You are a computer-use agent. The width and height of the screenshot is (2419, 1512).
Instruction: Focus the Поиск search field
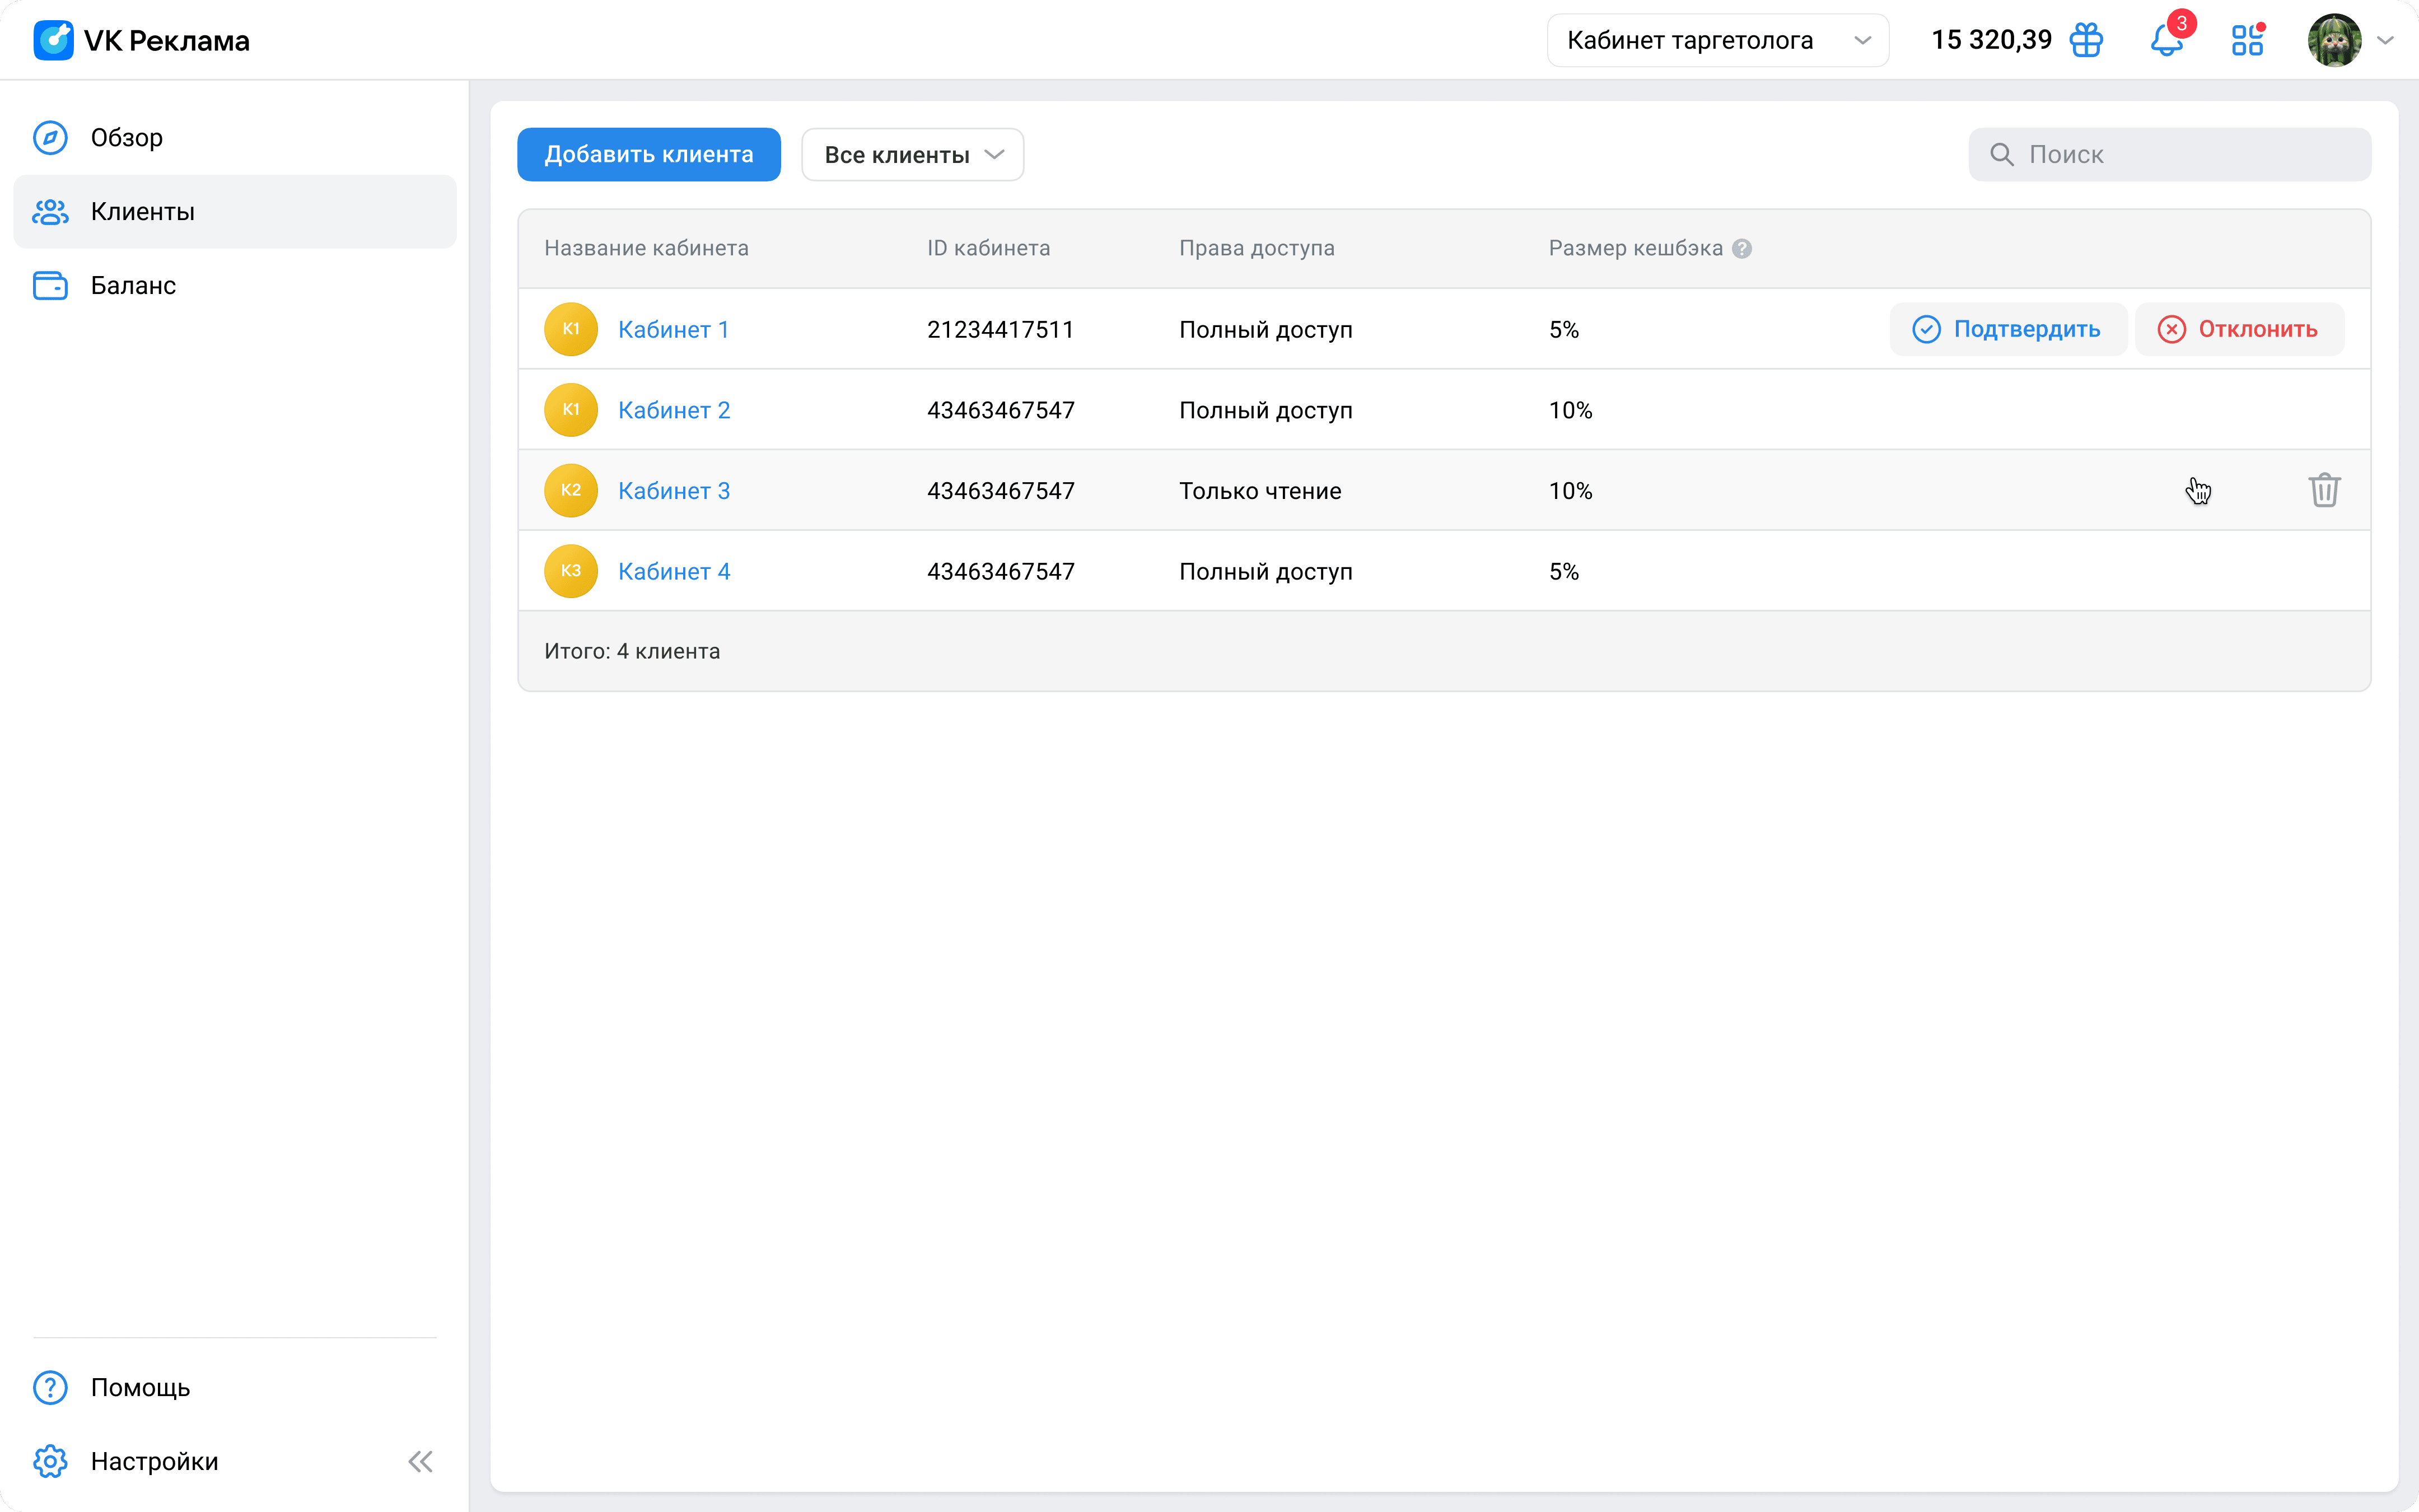2169,154
